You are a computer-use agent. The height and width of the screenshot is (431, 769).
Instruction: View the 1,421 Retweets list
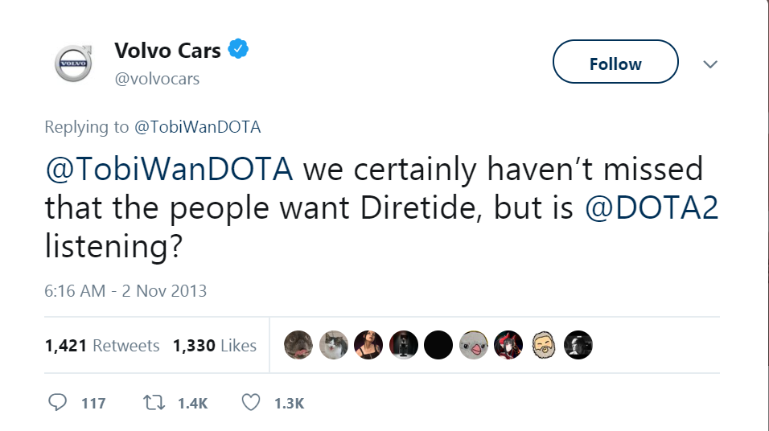pyautogui.click(x=102, y=346)
